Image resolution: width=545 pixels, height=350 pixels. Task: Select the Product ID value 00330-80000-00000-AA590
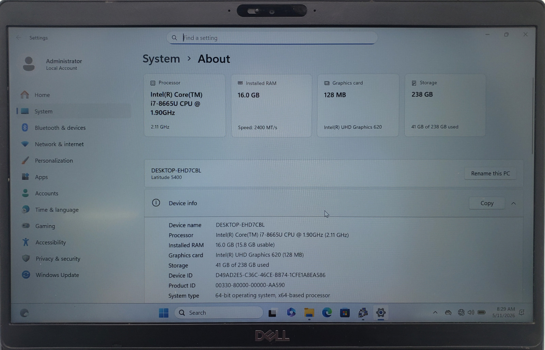tap(250, 285)
